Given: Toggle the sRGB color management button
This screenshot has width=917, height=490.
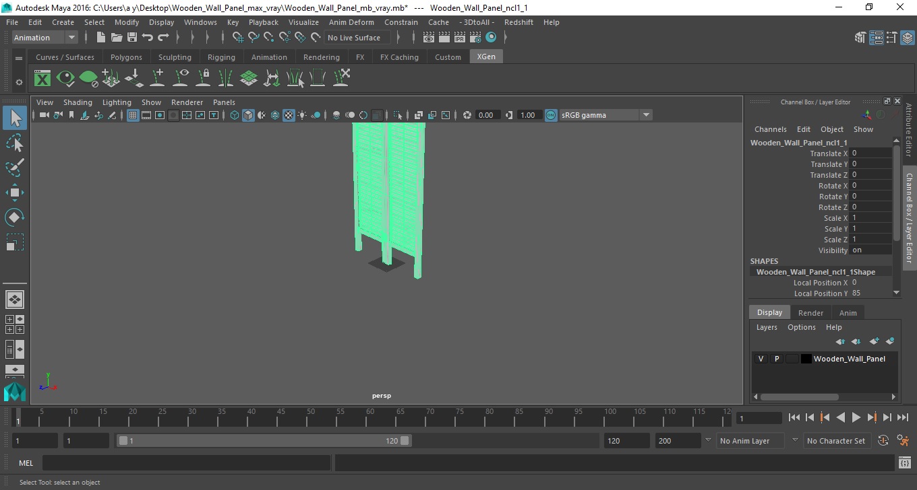Looking at the screenshot, I should (x=551, y=115).
